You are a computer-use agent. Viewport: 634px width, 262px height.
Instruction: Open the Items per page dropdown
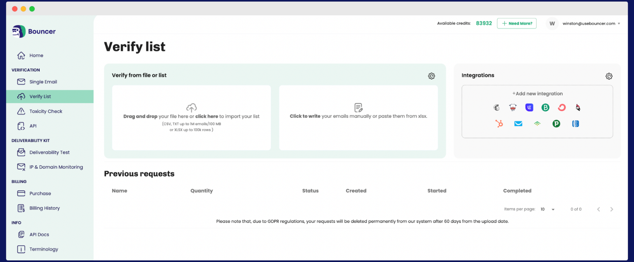tap(547, 209)
